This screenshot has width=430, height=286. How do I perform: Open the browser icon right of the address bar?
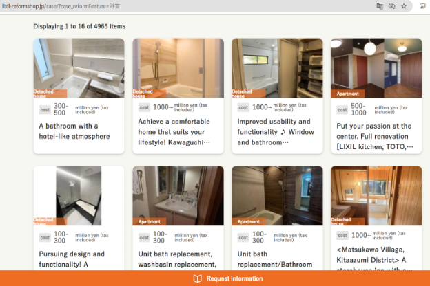click(422, 6)
